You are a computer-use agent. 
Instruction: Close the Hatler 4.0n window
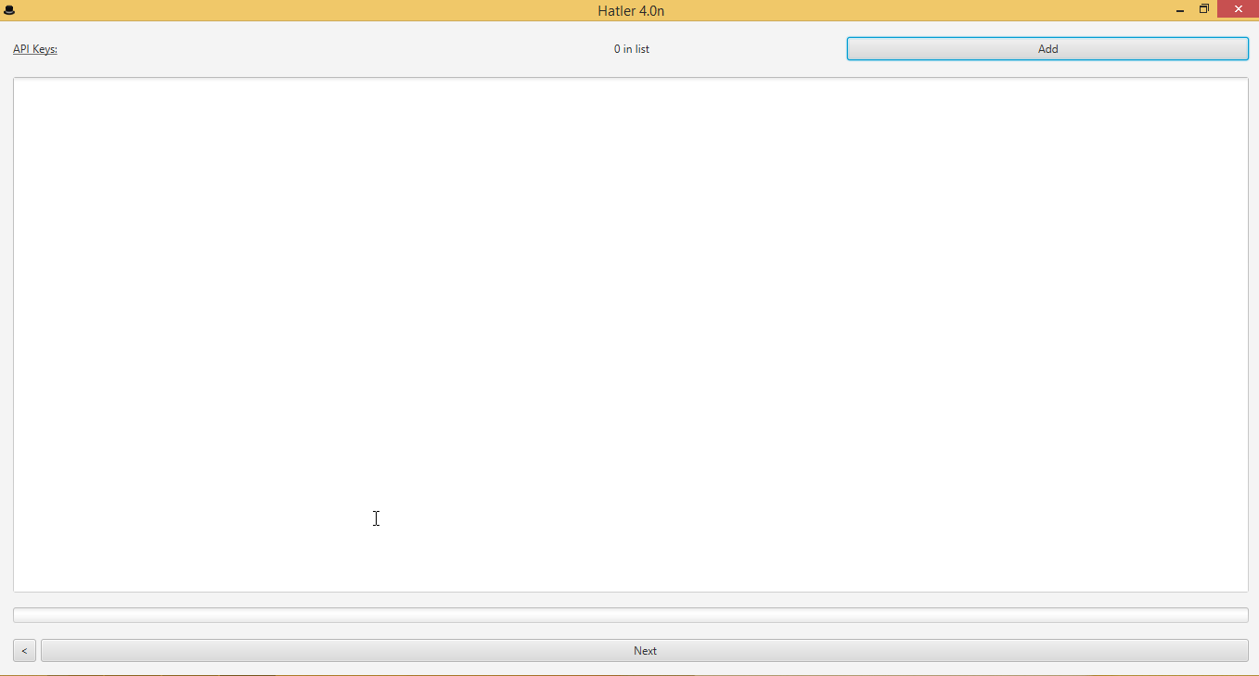(1238, 9)
